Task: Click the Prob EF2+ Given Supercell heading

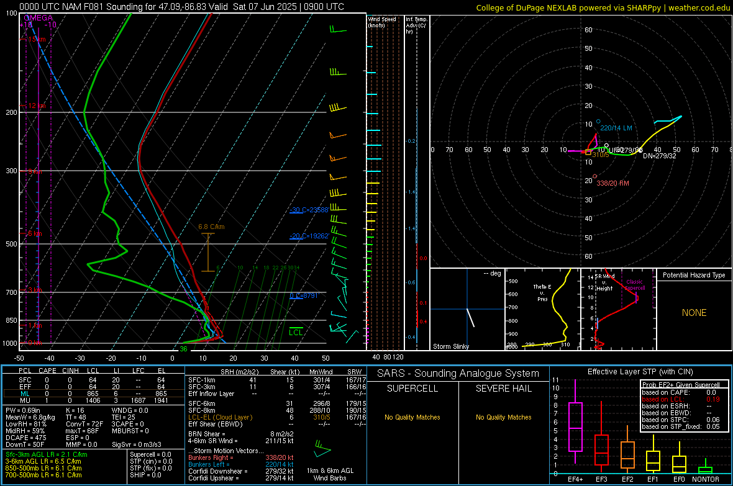Action: (681, 385)
